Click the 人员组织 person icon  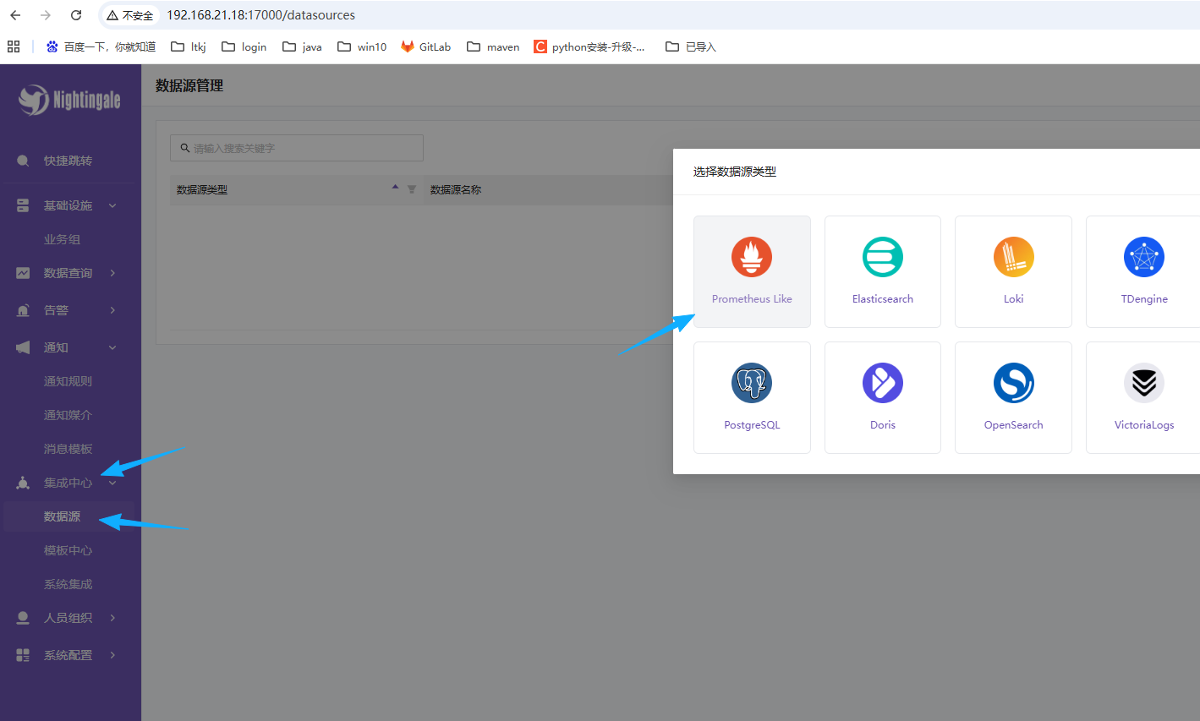coord(23,618)
